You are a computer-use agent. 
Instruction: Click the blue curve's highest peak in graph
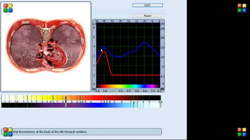point(144,43)
